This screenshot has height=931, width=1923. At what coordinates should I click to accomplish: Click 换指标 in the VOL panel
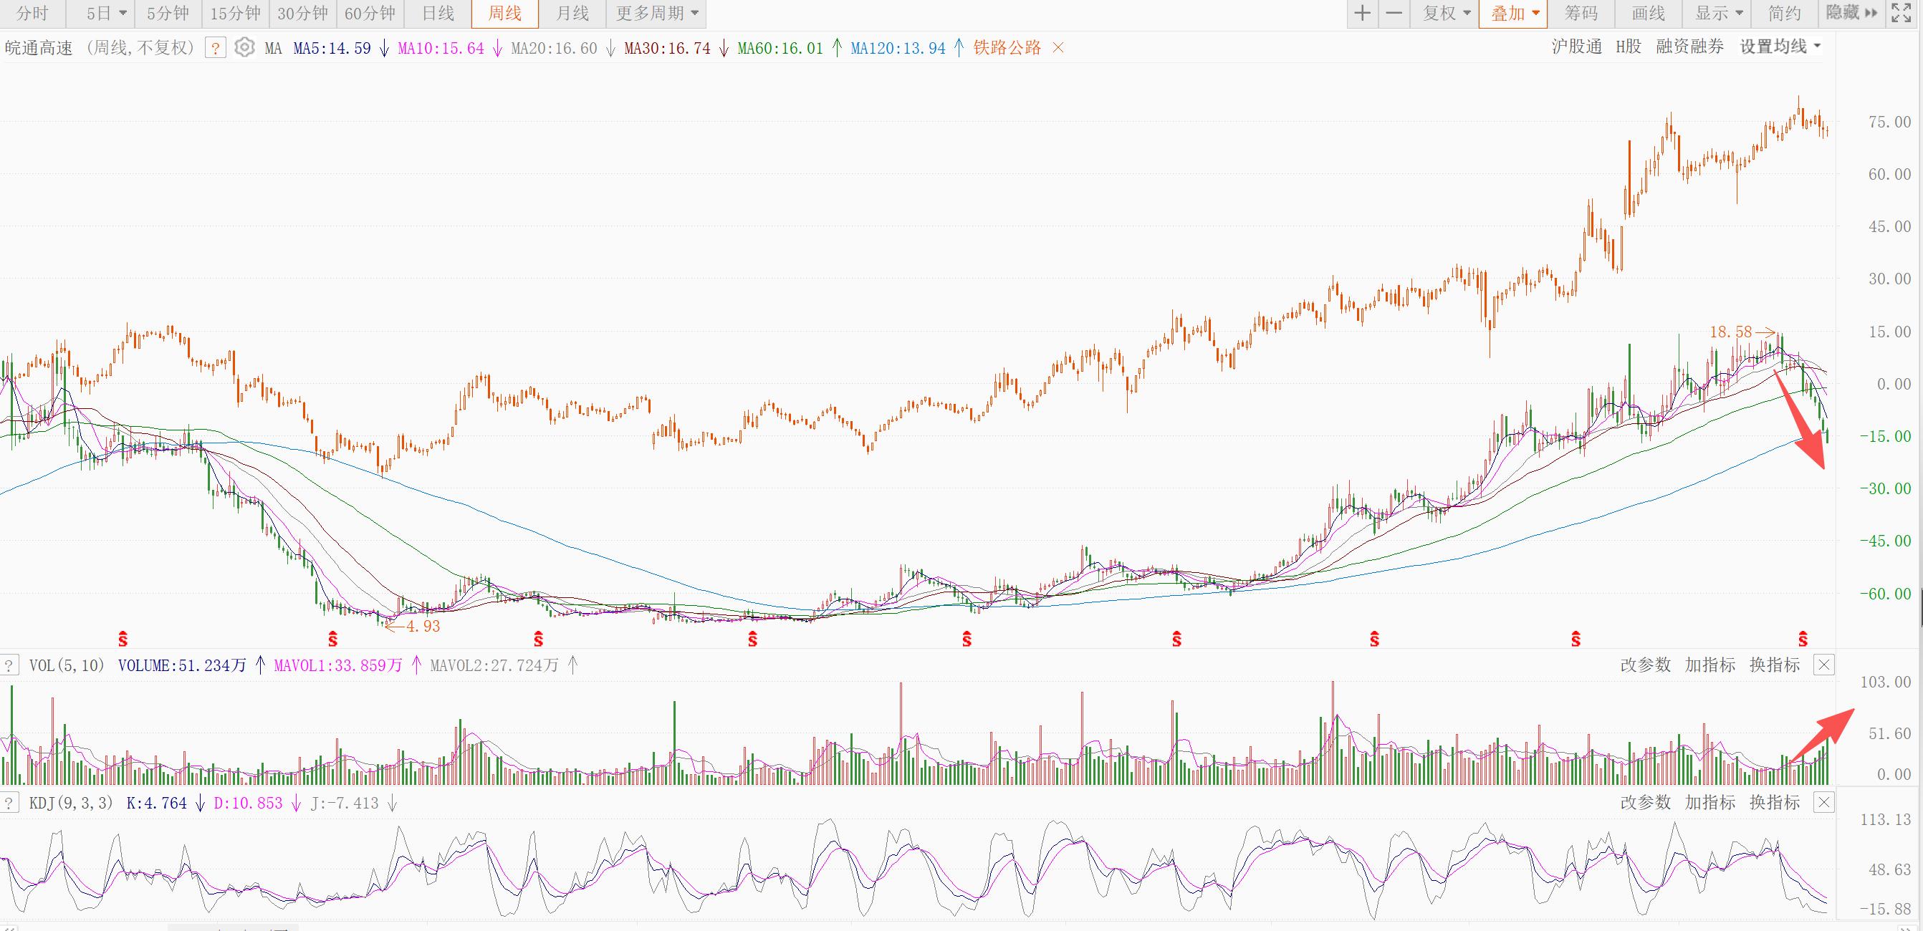[1775, 665]
